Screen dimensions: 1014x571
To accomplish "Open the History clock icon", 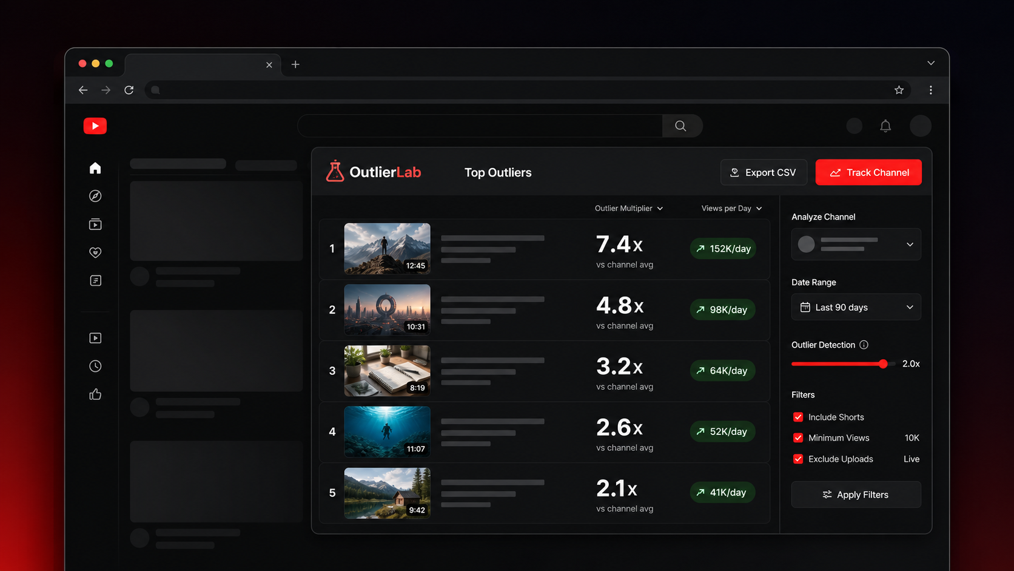I will (x=95, y=366).
